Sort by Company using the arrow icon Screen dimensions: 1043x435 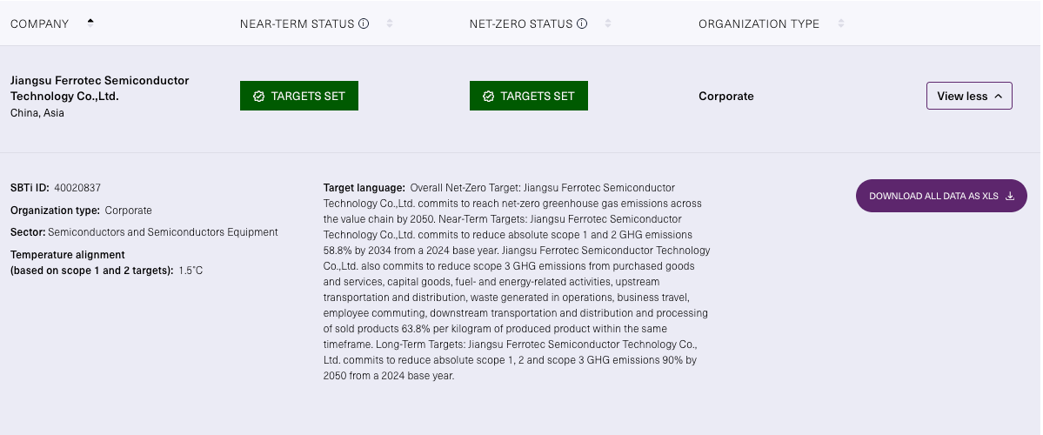click(90, 23)
